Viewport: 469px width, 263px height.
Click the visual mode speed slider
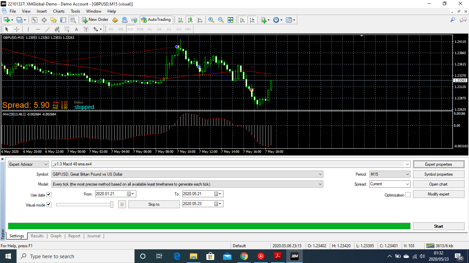pos(85,204)
